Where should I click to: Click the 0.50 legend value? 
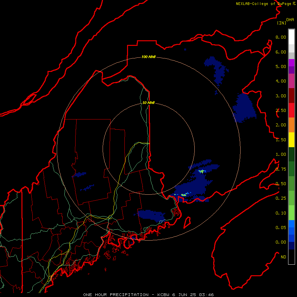pos(281,184)
